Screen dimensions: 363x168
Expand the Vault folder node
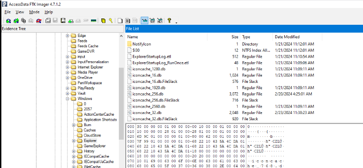click(x=68, y=93)
